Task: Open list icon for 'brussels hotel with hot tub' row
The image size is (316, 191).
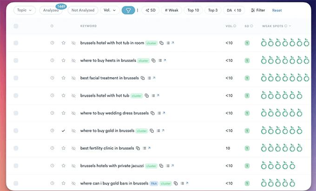Action: [153, 96]
